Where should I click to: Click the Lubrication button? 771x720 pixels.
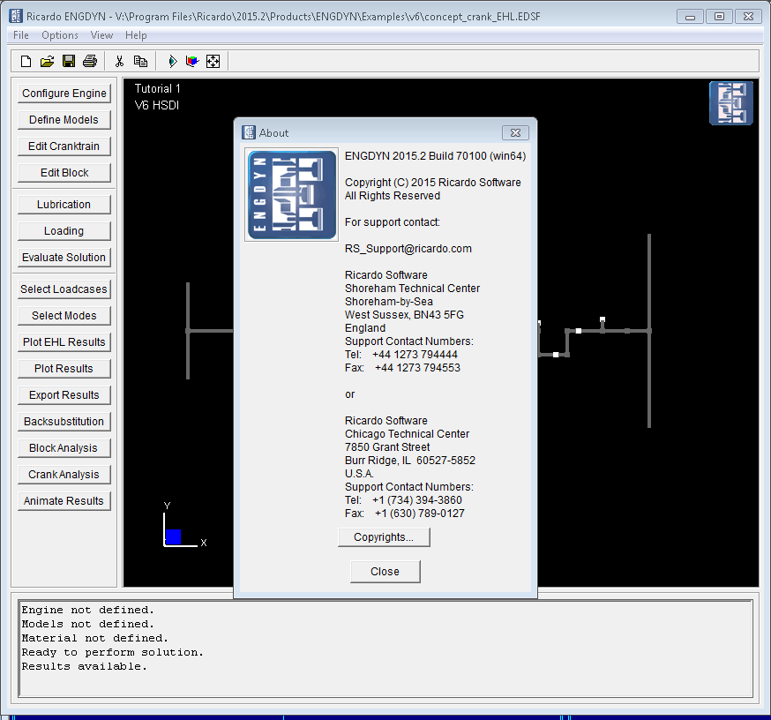click(64, 205)
